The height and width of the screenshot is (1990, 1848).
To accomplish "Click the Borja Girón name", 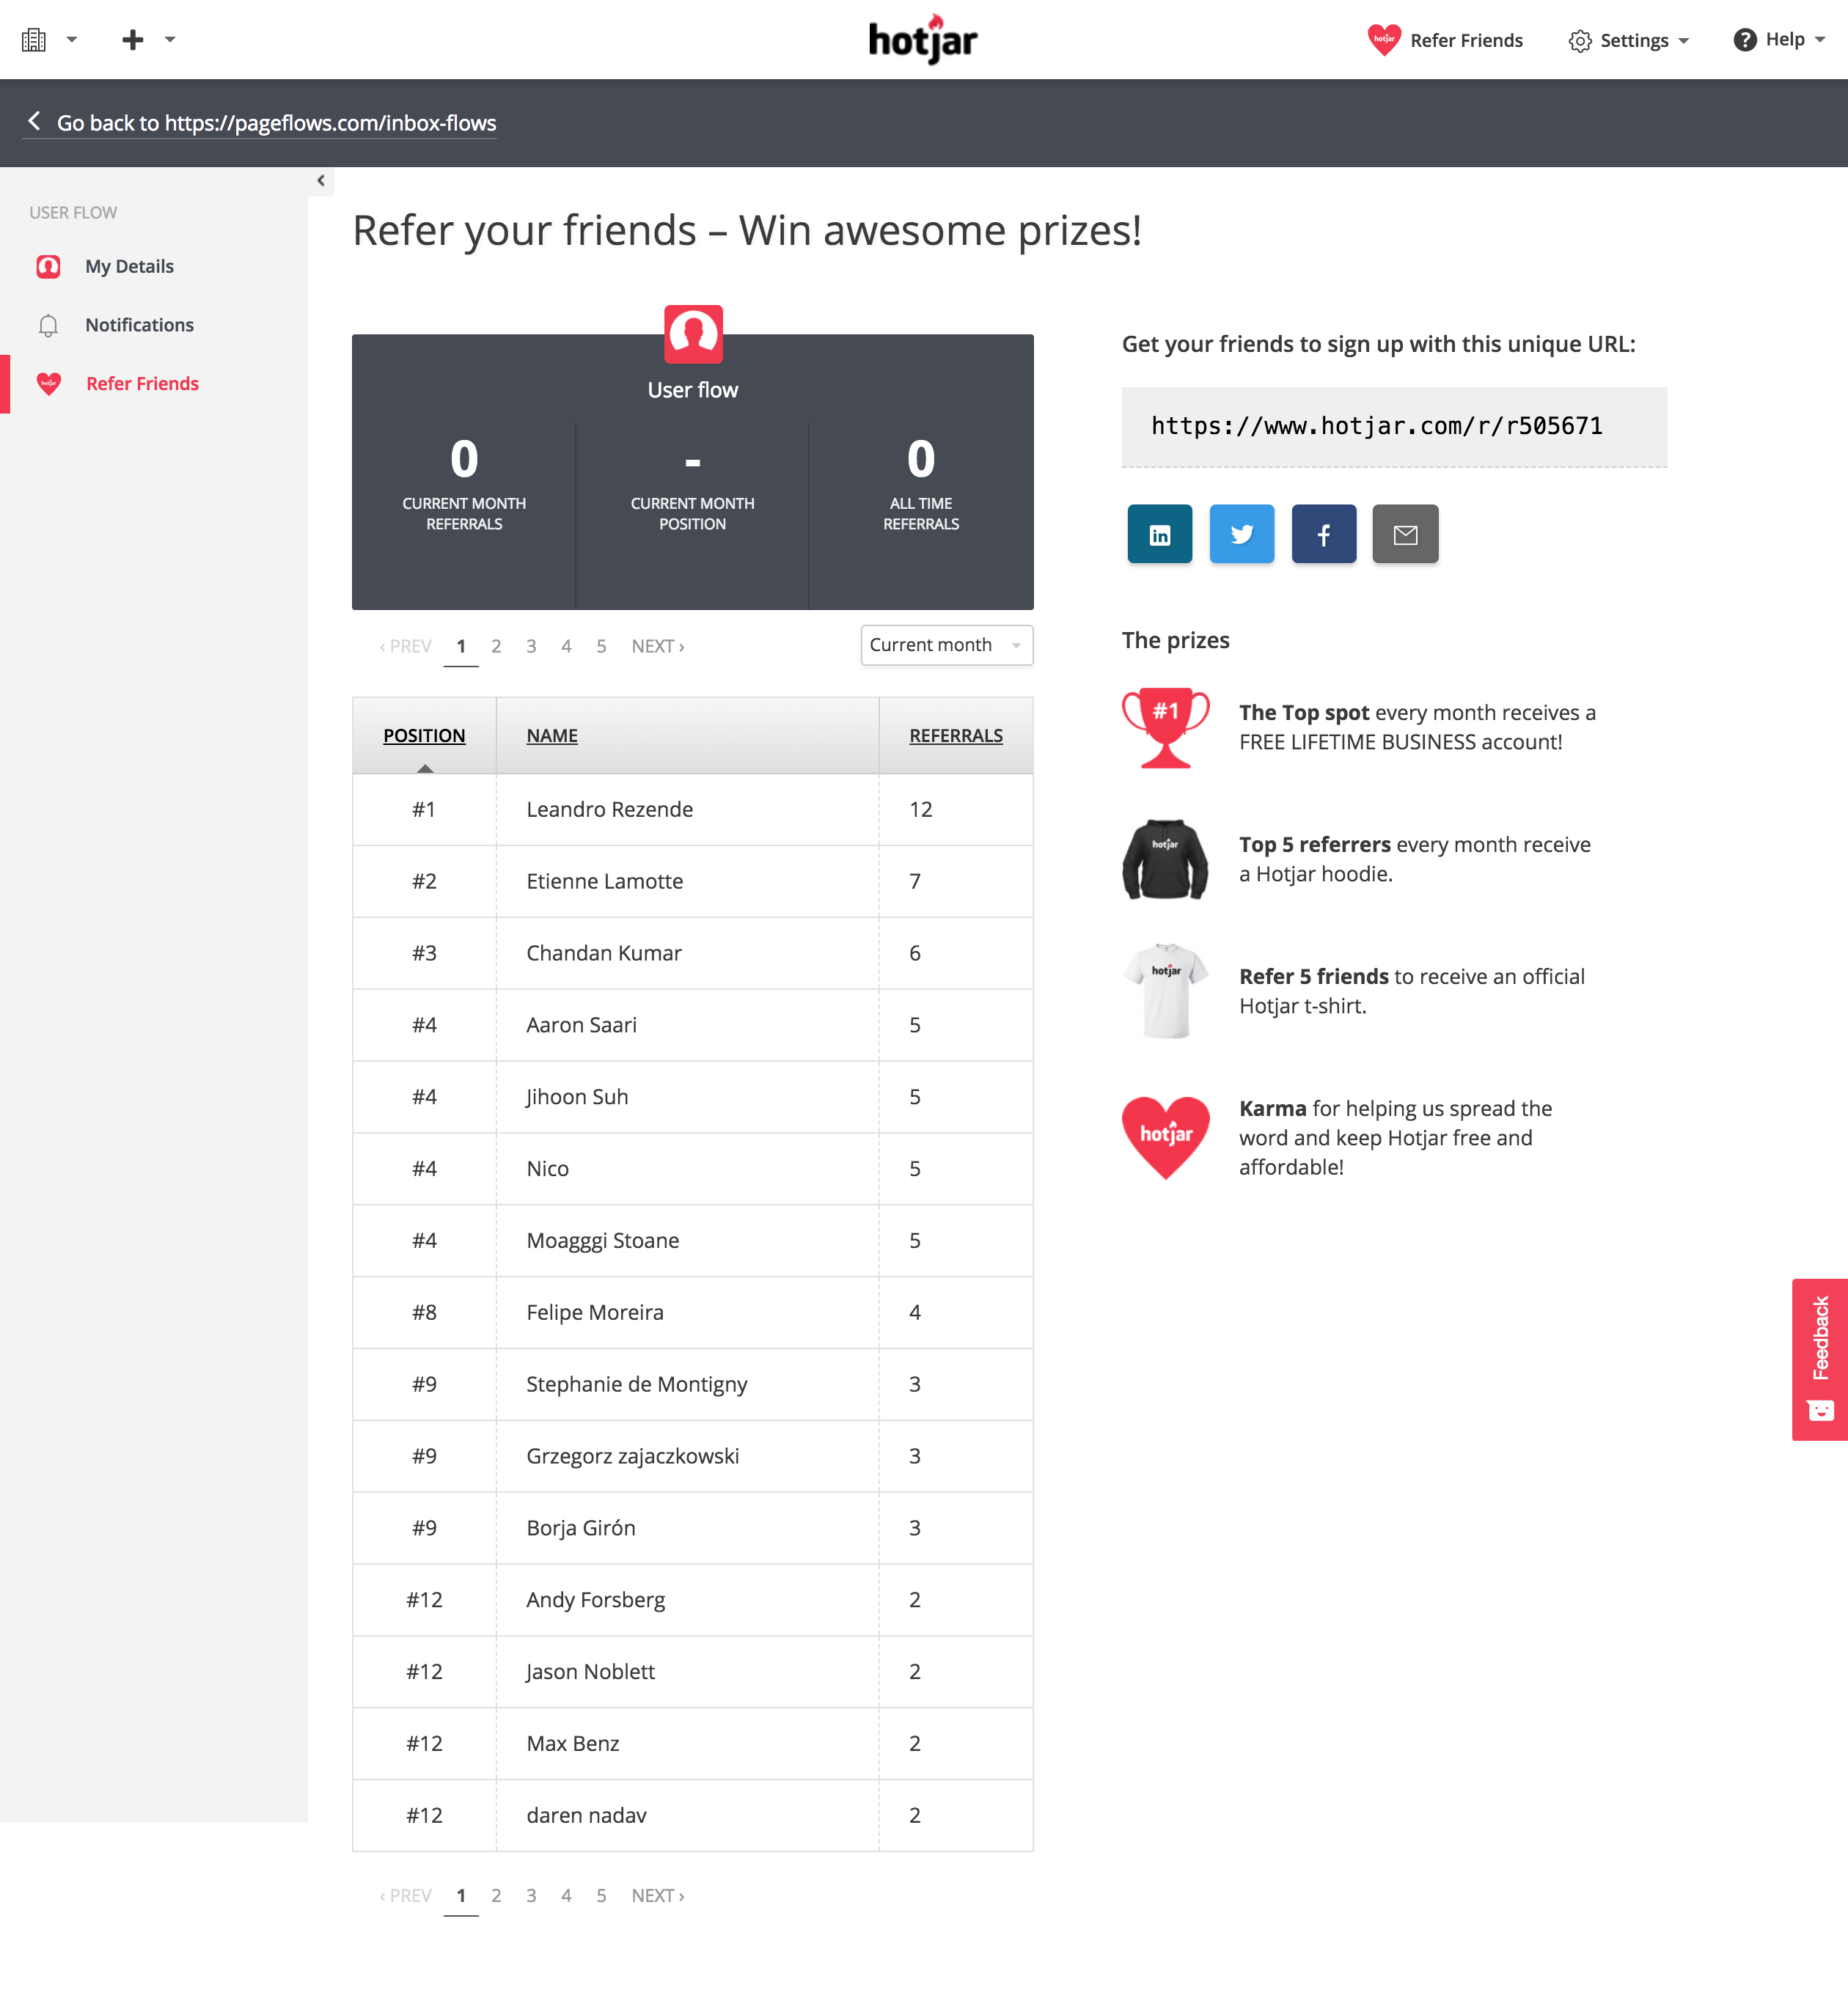I will (581, 1529).
